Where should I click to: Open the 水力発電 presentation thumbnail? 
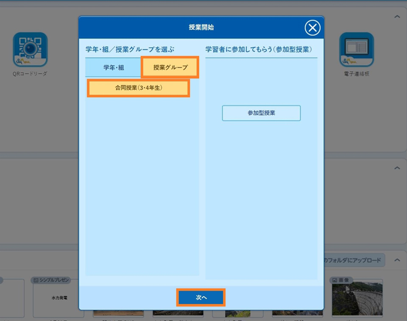point(58,298)
